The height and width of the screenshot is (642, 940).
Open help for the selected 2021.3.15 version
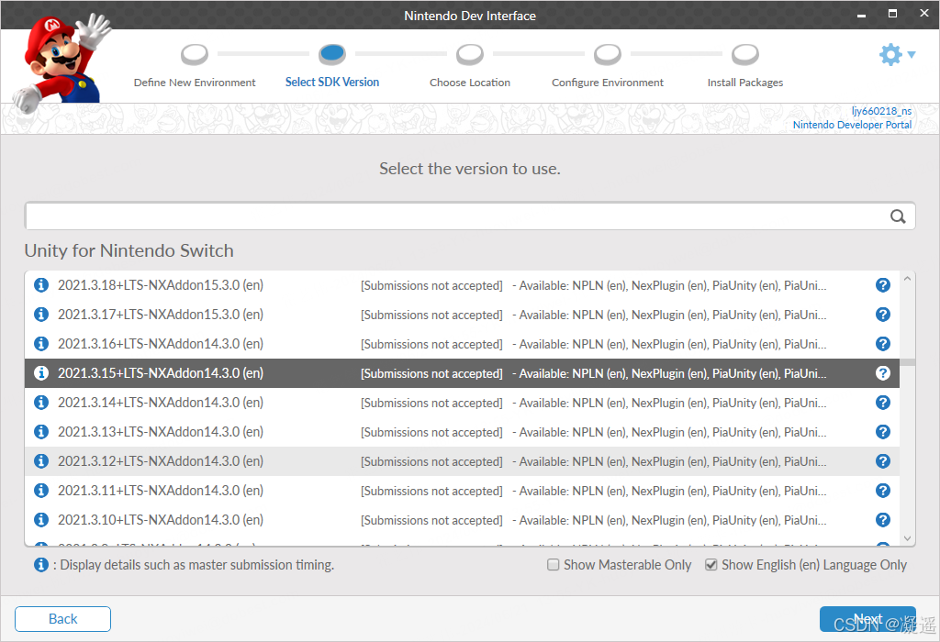pyautogui.click(x=882, y=372)
